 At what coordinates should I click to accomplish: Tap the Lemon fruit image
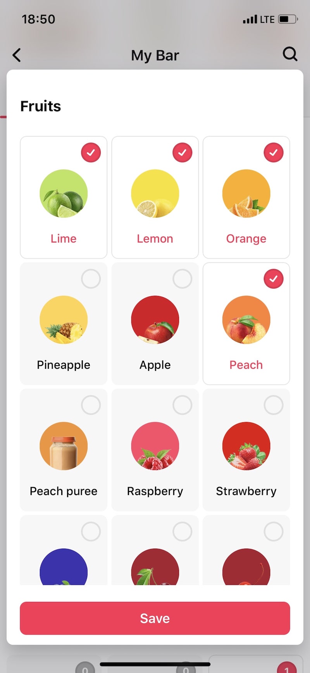pyautogui.click(x=155, y=193)
